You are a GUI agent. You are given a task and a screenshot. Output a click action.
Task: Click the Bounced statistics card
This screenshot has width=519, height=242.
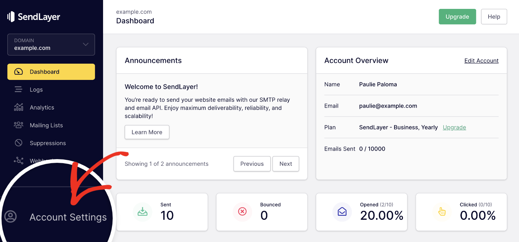pyautogui.click(x=261, y=212)
